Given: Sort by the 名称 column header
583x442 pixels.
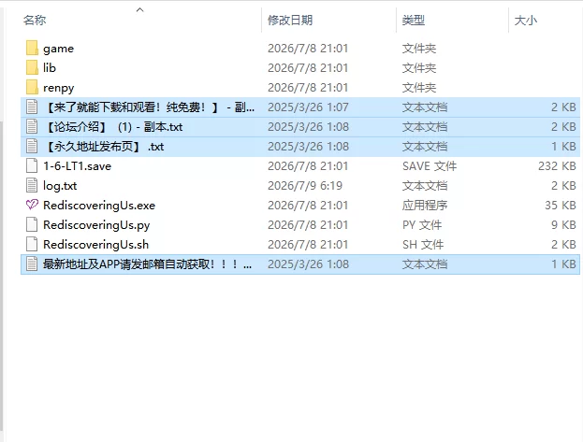Looking at the screenshot, I should point(35,20).
